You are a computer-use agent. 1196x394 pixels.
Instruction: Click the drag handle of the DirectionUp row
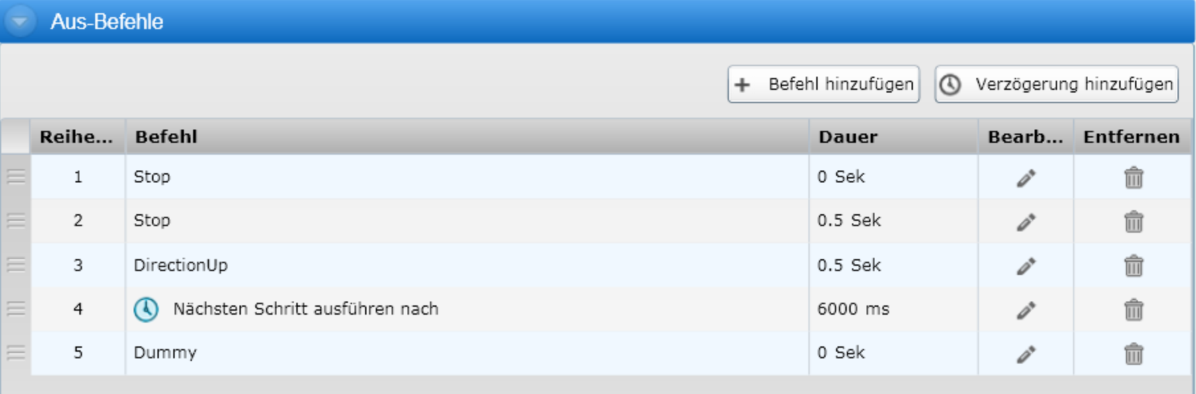point(16,264)
